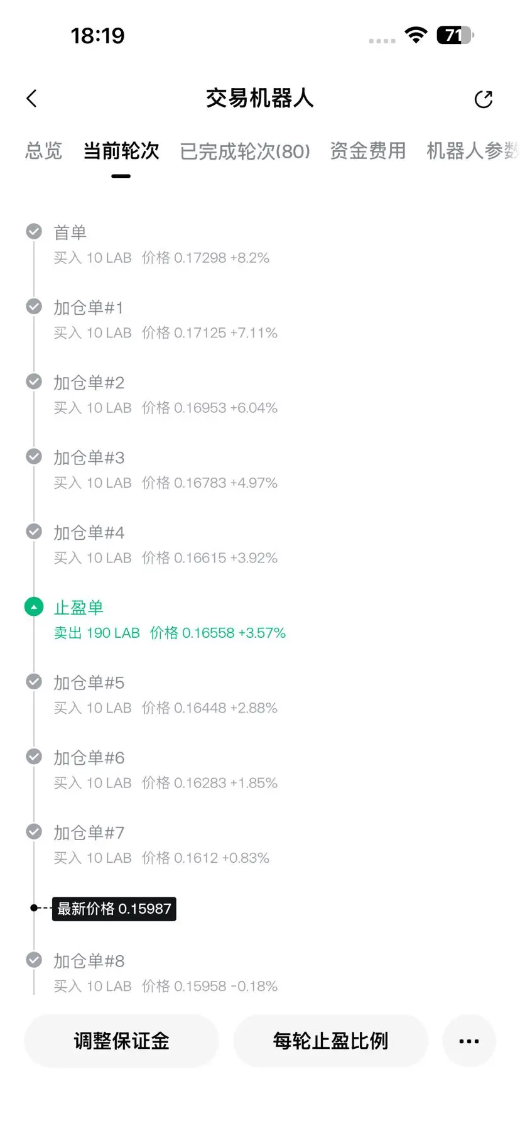Select the 加仓单#3 order entry

pyautogui.click(x=165, y=470)
